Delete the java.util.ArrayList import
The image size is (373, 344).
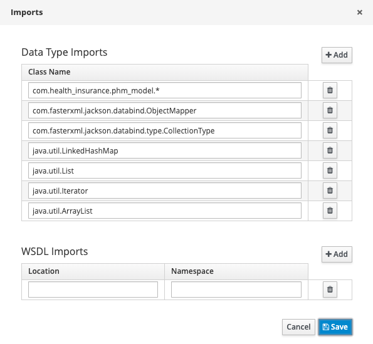330,211
